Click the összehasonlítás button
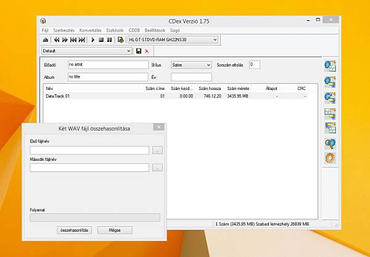Screen dimensions: 370x257 click(75, 230)
